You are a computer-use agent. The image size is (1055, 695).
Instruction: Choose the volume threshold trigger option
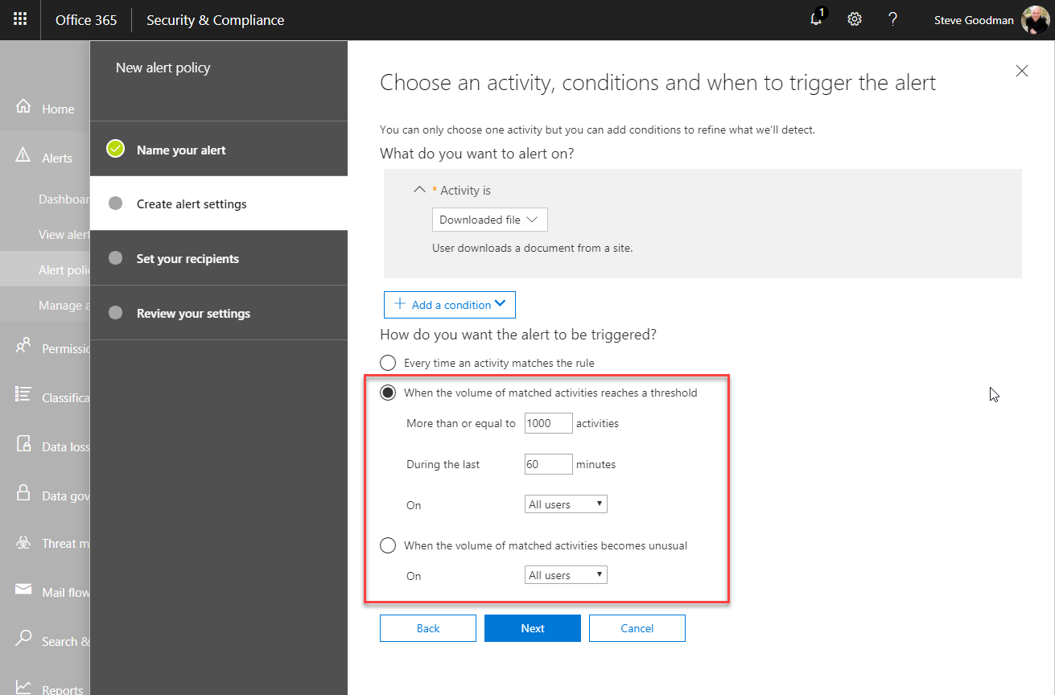click(x=388, y=393)
